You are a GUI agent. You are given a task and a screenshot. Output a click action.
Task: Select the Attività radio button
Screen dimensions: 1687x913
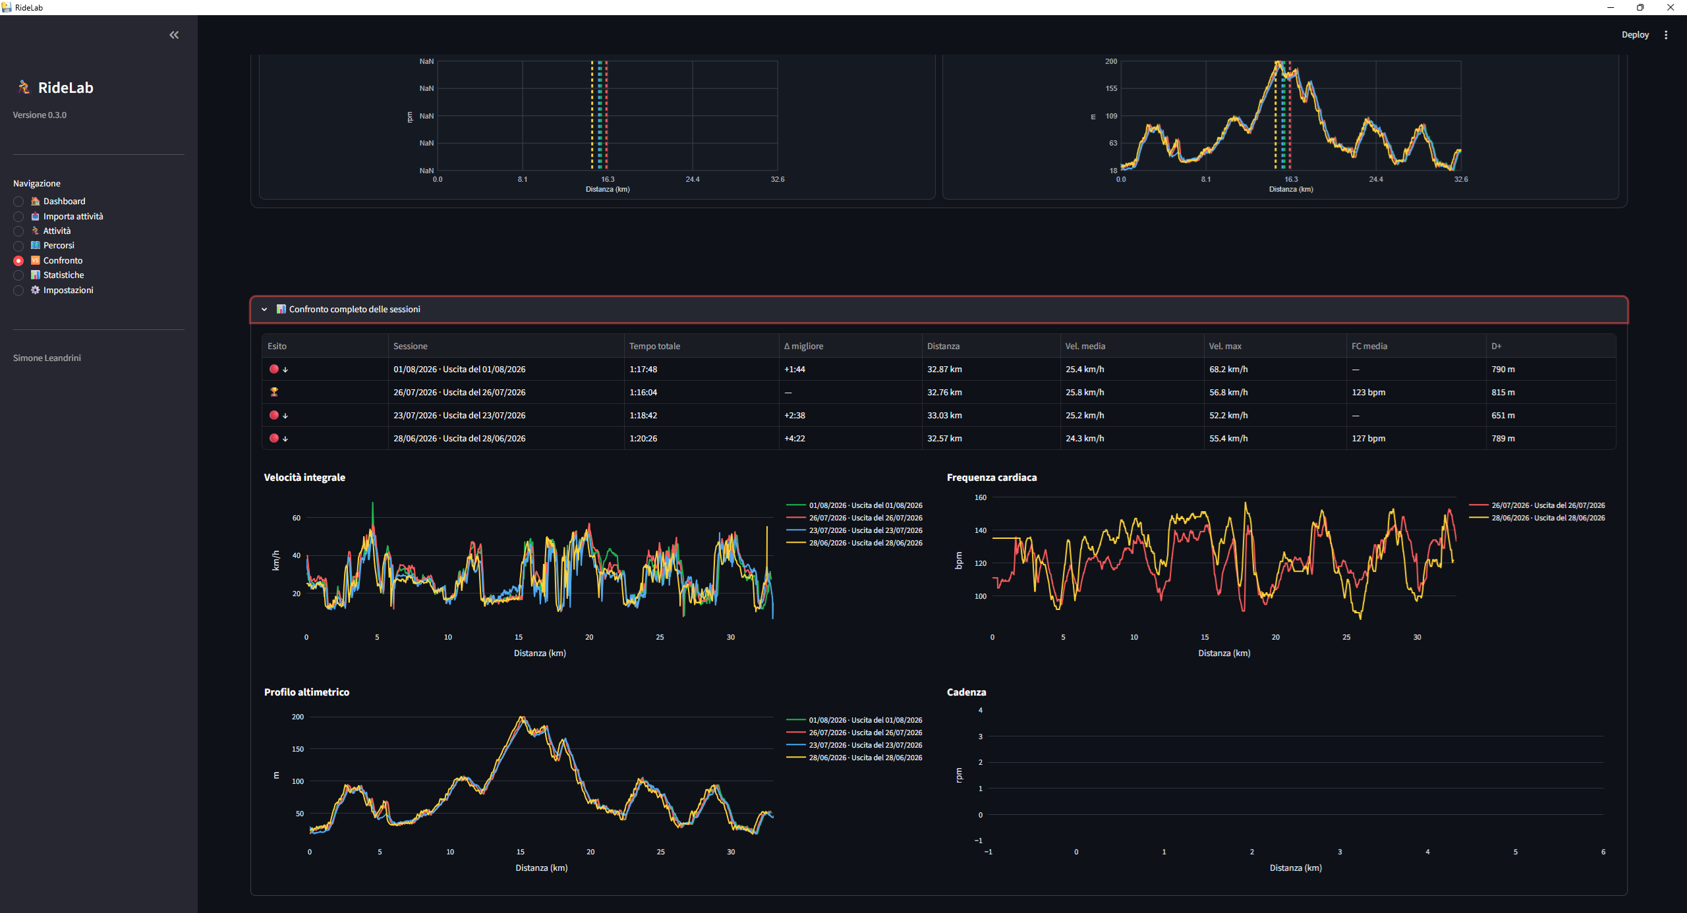(x=18, y=231)
